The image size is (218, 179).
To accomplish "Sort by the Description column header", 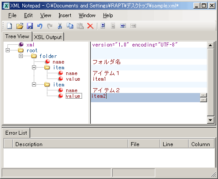I will pyautogui.click(x=70, y=144).
